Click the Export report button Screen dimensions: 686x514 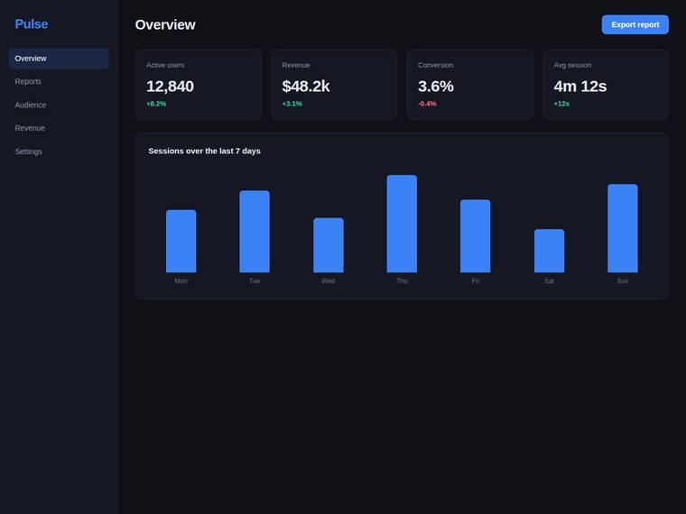pyautogui.click(x=635, y=25)
